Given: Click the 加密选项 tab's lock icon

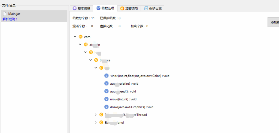Looking at the screenshot, I should pyautogui.click(x=122, y=8).
